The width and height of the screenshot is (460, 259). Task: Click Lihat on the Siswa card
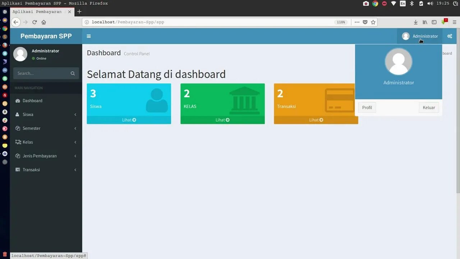(x=129, y=120)
